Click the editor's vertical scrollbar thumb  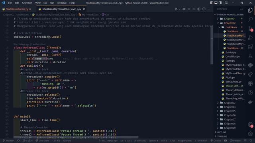click(x=212, y=45)
